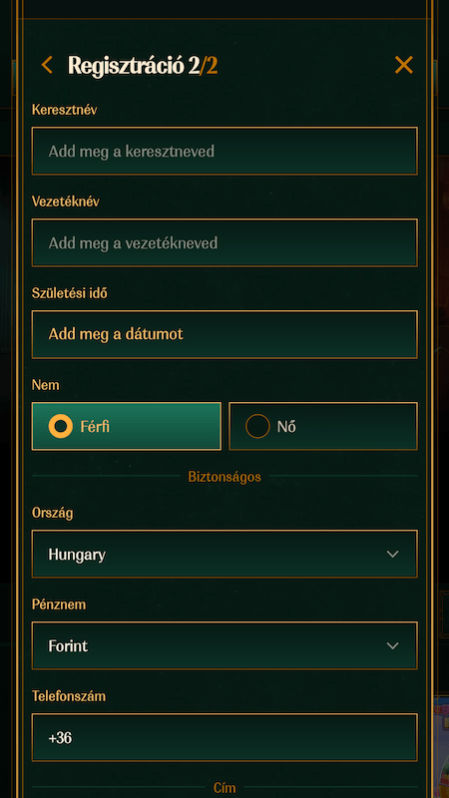Image resolution: width=449 pixels, height=798 pixels.
Task: Go back using the left arrow icon
Action: point(47,65)
